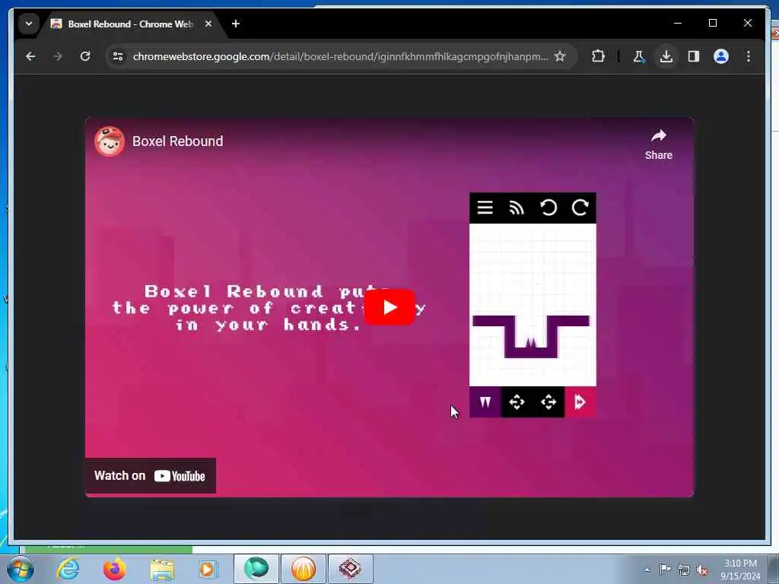Switch to the red cube taskbar app
This screenshot has width=779, height=584.
(350, 569)
